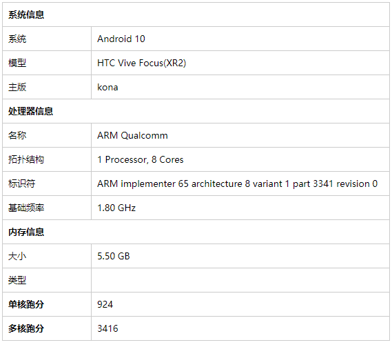Screen dimensions: 392x347
Task: Click the 拓扑结构 row label
Action: coord(26,160)
